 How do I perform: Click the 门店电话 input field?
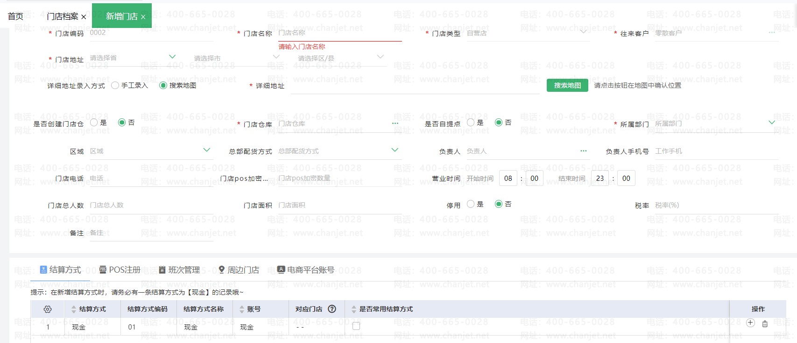pyautogui.click(x=151, y=178)
